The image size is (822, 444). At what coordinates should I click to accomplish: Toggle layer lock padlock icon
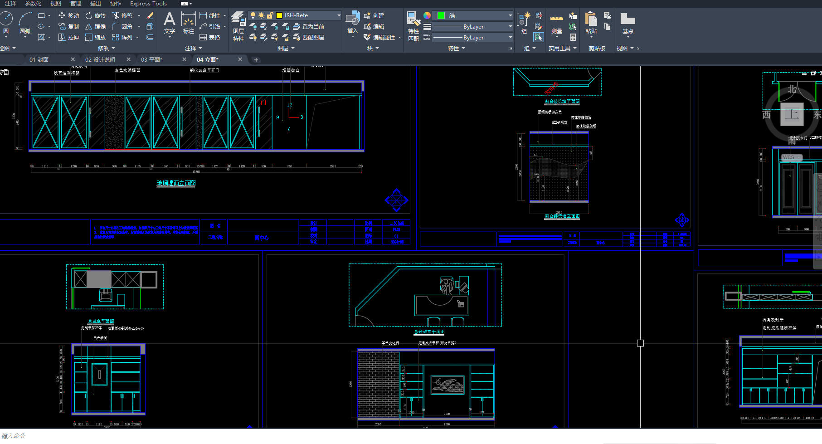(270, 15)
